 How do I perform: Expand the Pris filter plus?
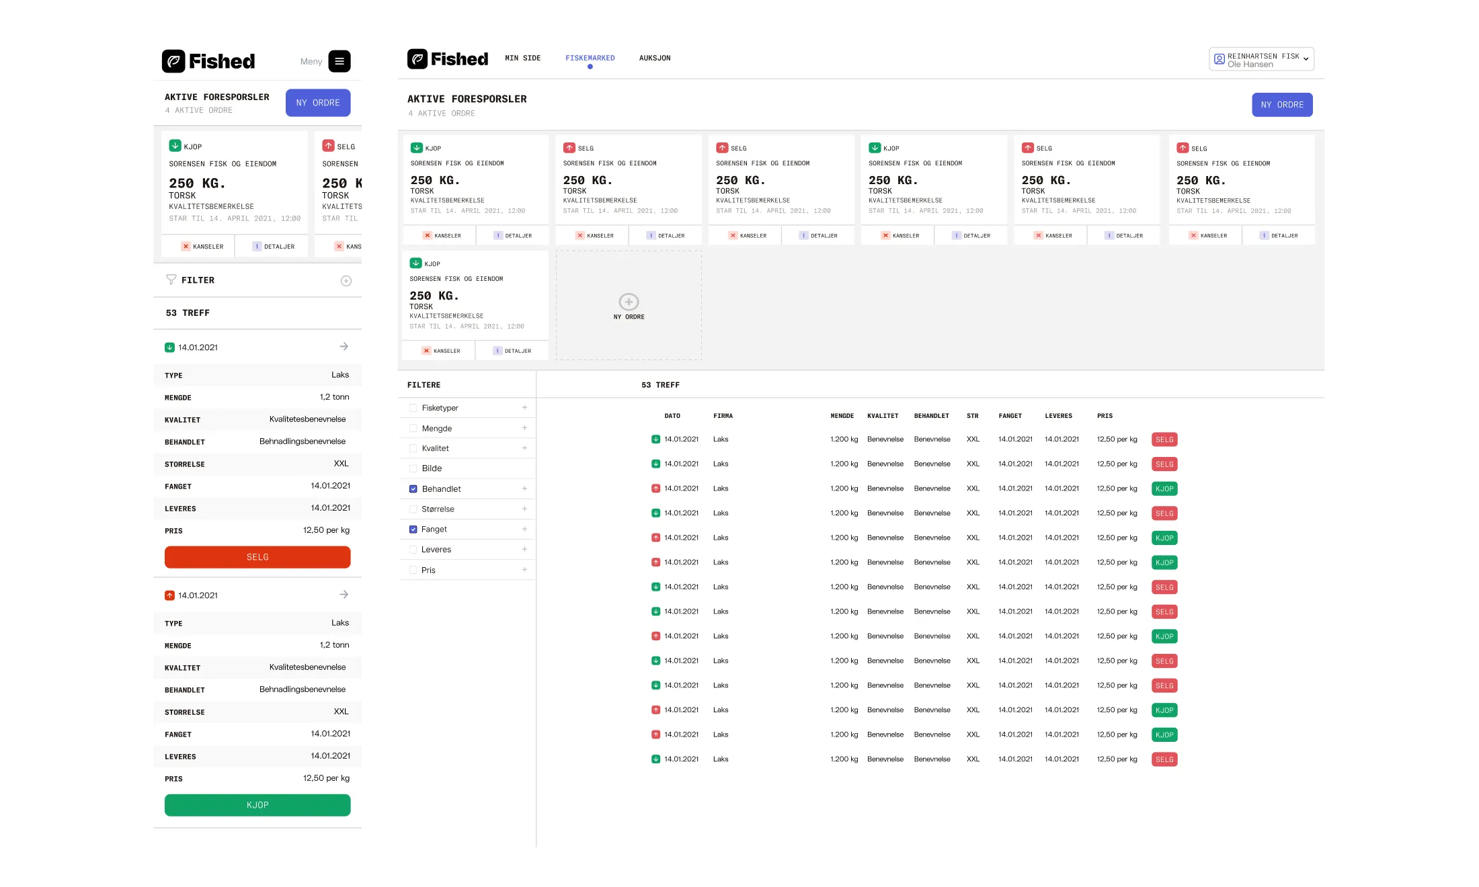tap(524, 570)
